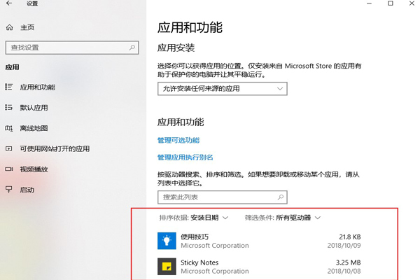This screenshot has height=280, width=420.
Task: Click the 21.8 KB size value
Action: (350, 237)
